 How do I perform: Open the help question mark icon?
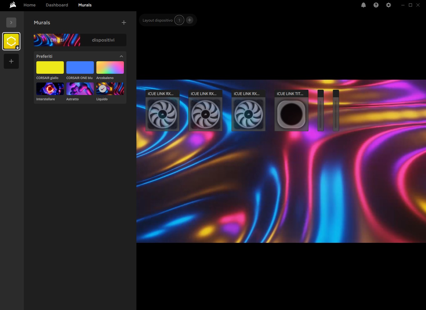[x=376, y=5]
